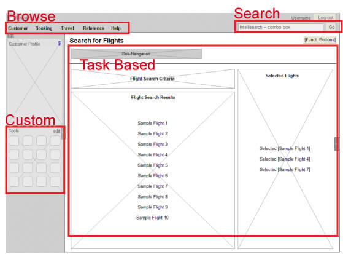Click the dollar icon in Customer Profile
Screen dimensions: 343x254
60,43
